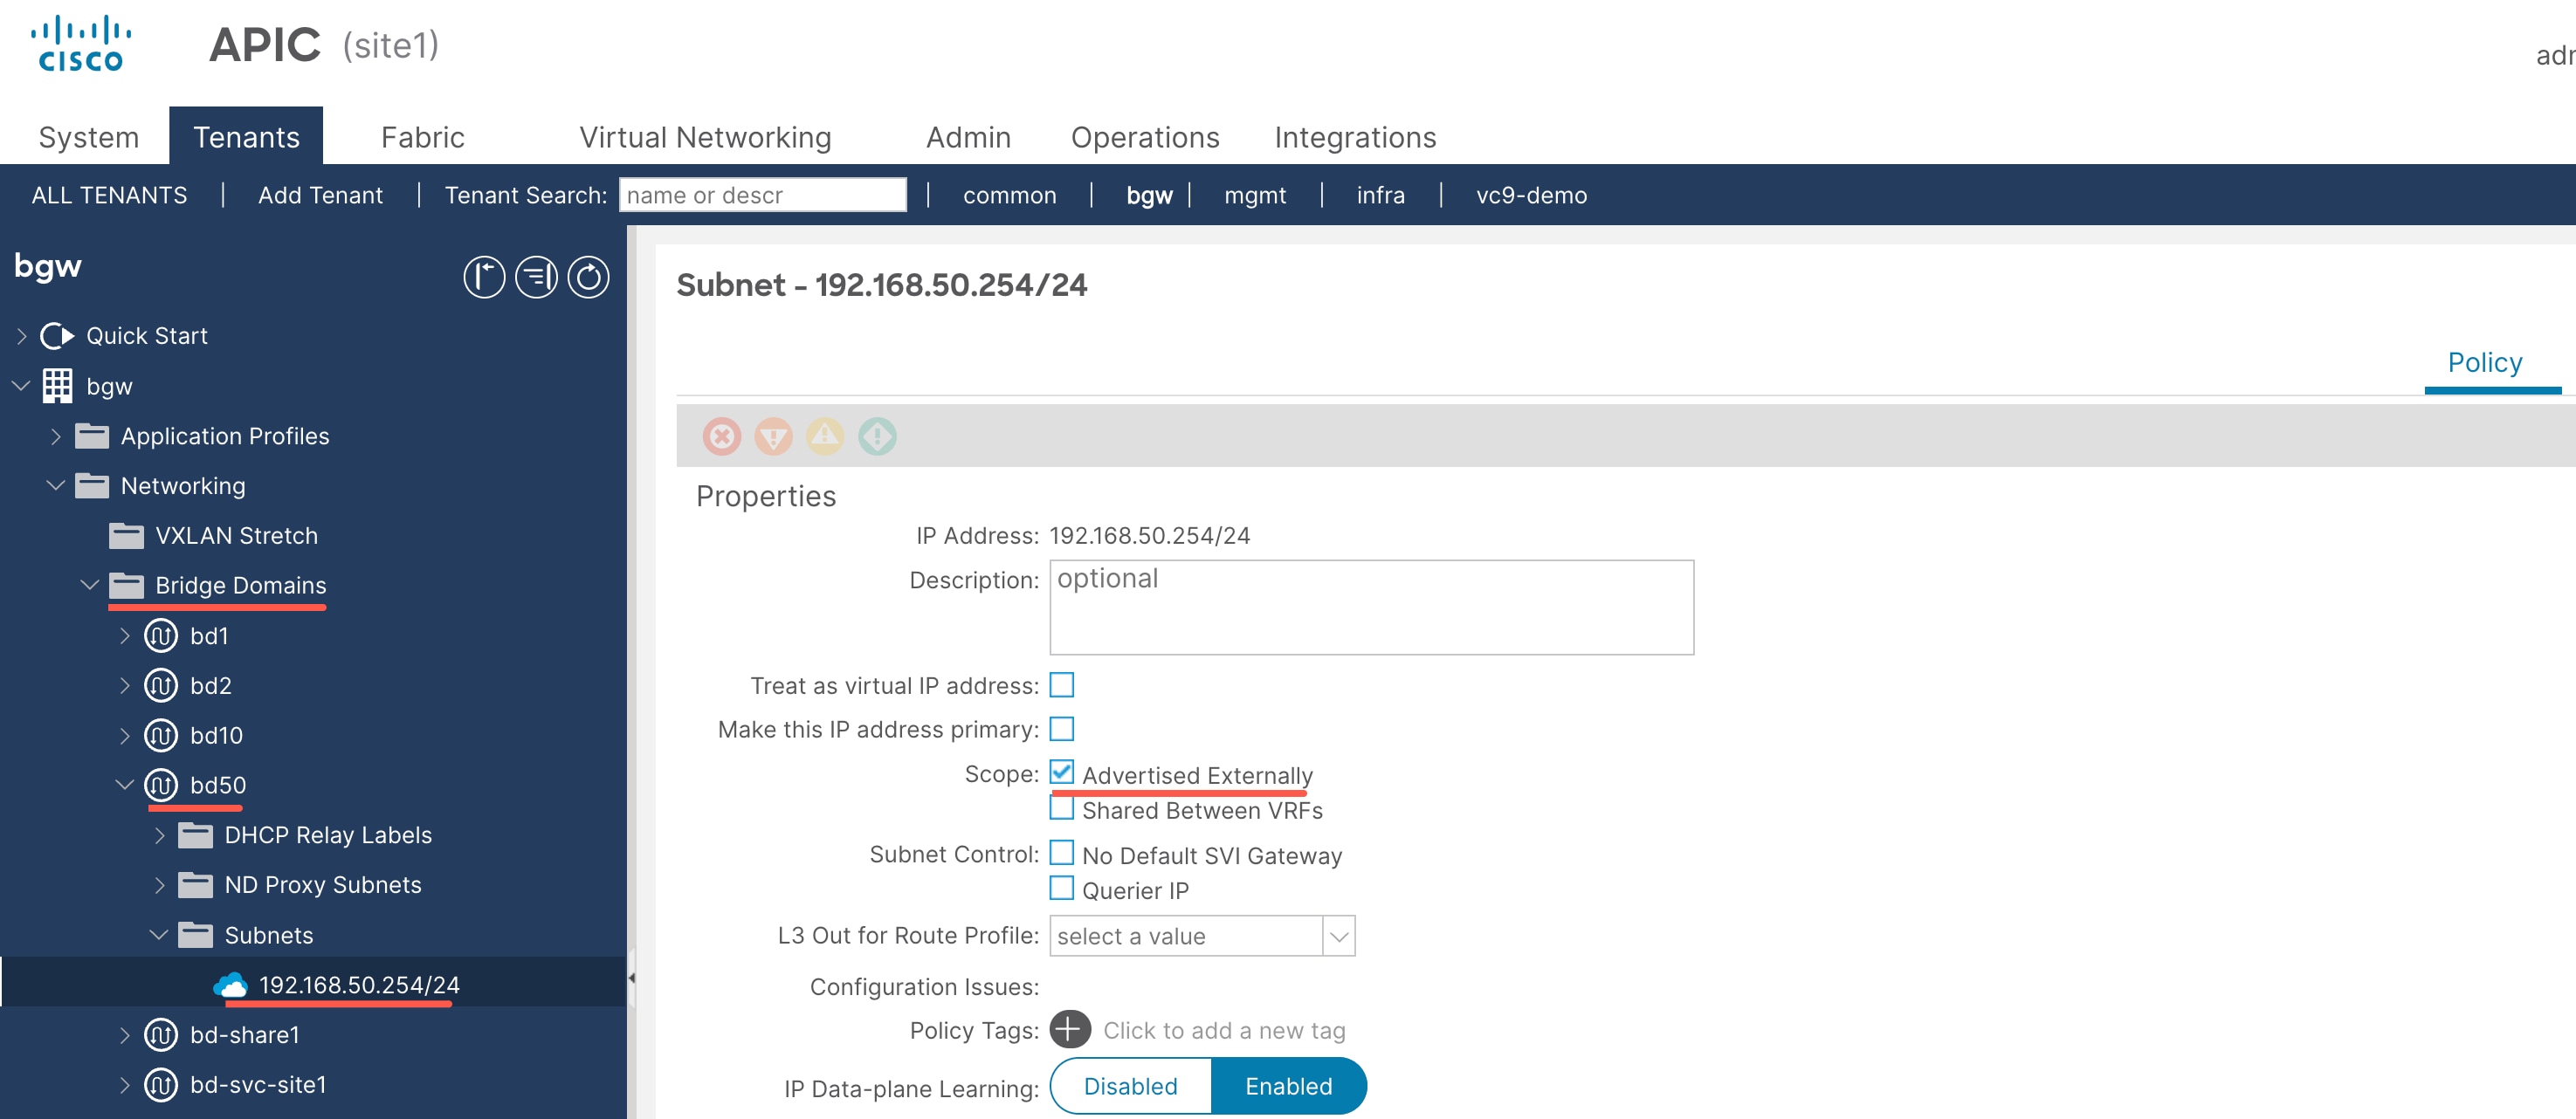Open the Admin tab
2576x1119 pixels.
click(x=968, y=137)
